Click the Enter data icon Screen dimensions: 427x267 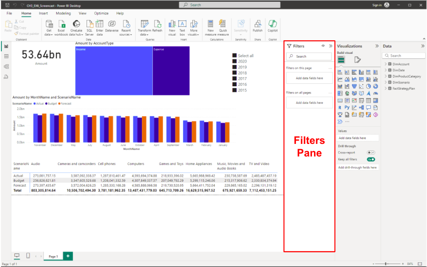tap(100, 24)
